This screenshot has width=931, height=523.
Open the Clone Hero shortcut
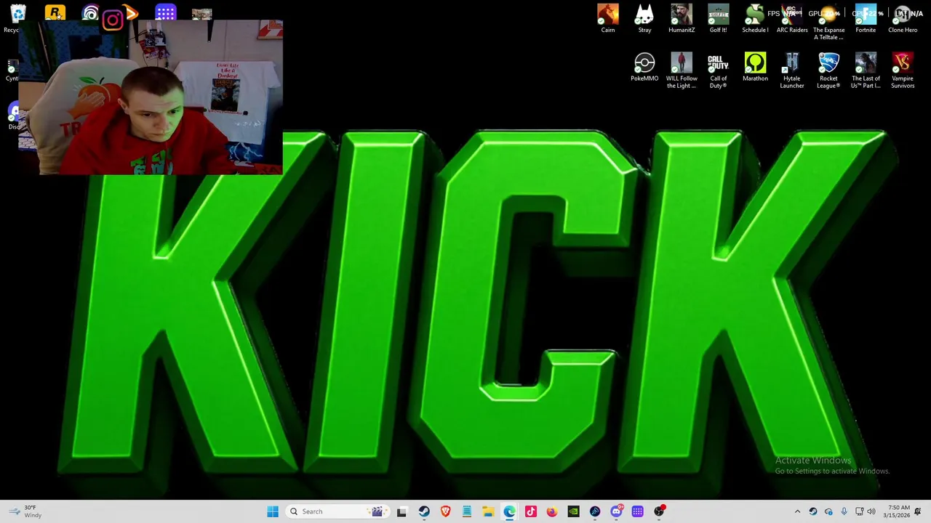coord(903,18)
